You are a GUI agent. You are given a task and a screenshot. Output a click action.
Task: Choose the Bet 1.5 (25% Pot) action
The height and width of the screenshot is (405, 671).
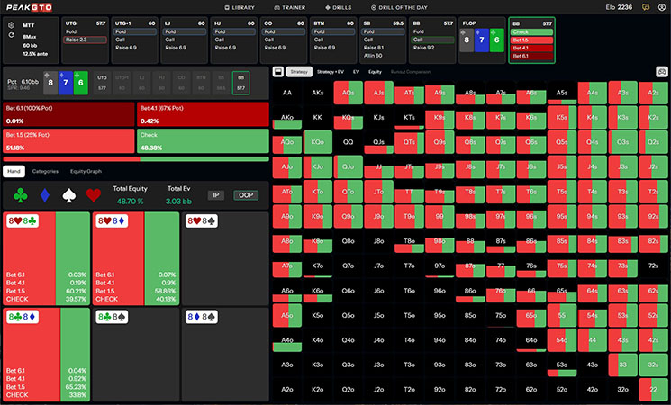68,140
